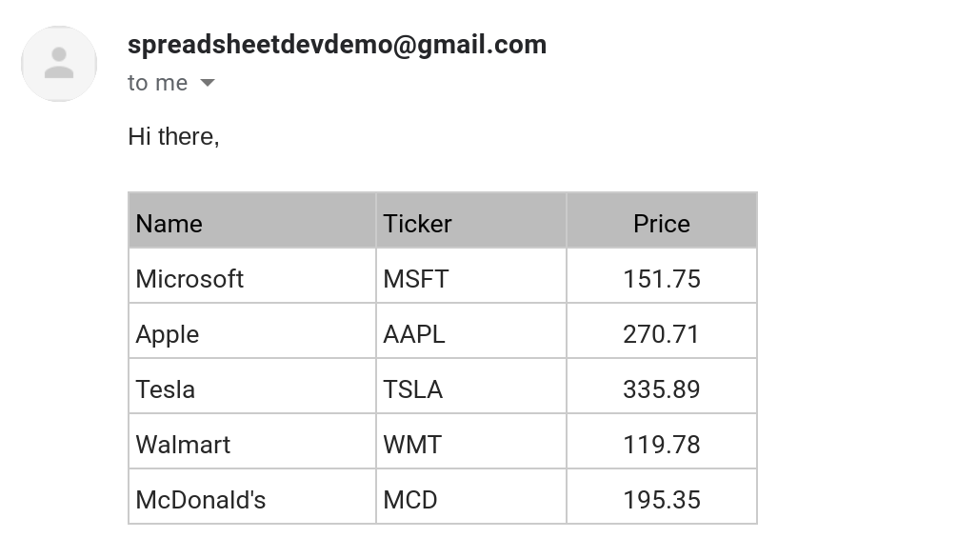
Task: Expand the 'to me' recipient details arrow
Action: click(208, 83)
